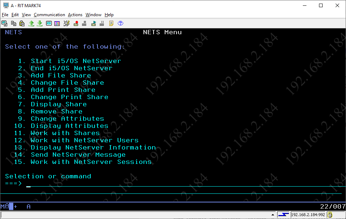Click the keyboard remap pencil icon
This screenshot has width=346, height=219.
coord(66,23)
